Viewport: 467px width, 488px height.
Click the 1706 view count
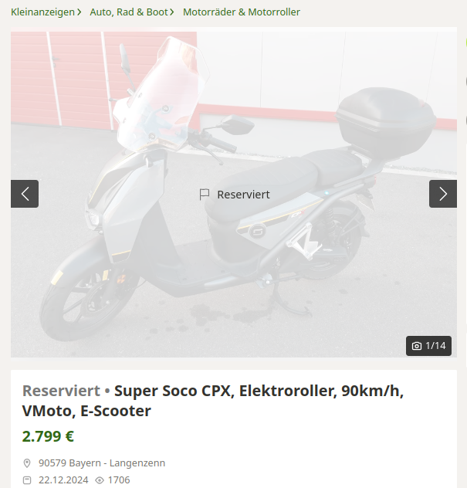coord(119,480)
